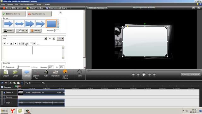This screenshot has width=202, height=114.
Task: Open the Cursor Effects tab
Action: pos(65,74)
